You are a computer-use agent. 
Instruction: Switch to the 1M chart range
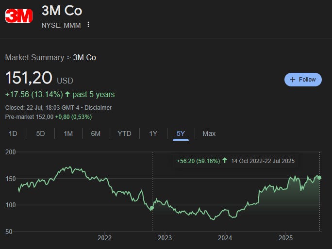tap(68, 133)
